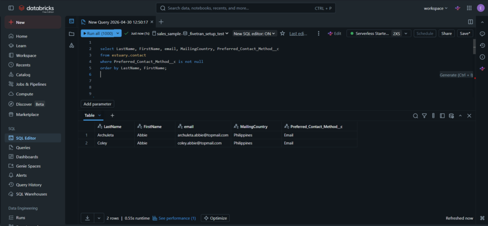Add a visualization with plus next to Table
The image size is (488, 226).
(112, 115)
